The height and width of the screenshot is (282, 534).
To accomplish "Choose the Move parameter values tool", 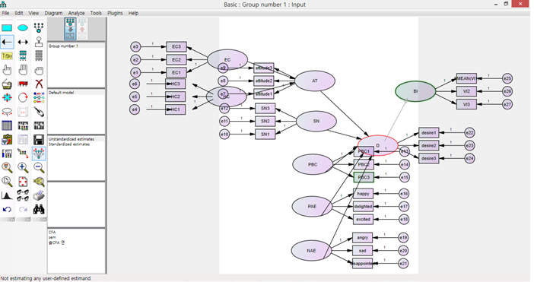I will (x=7, y=112).
